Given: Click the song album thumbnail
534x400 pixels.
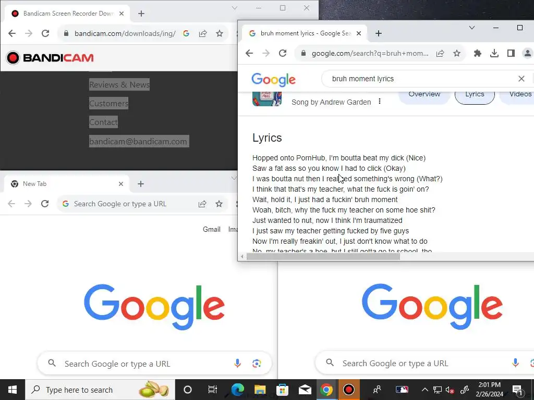Looking at the screenshot, I should (x=267, y=98).
